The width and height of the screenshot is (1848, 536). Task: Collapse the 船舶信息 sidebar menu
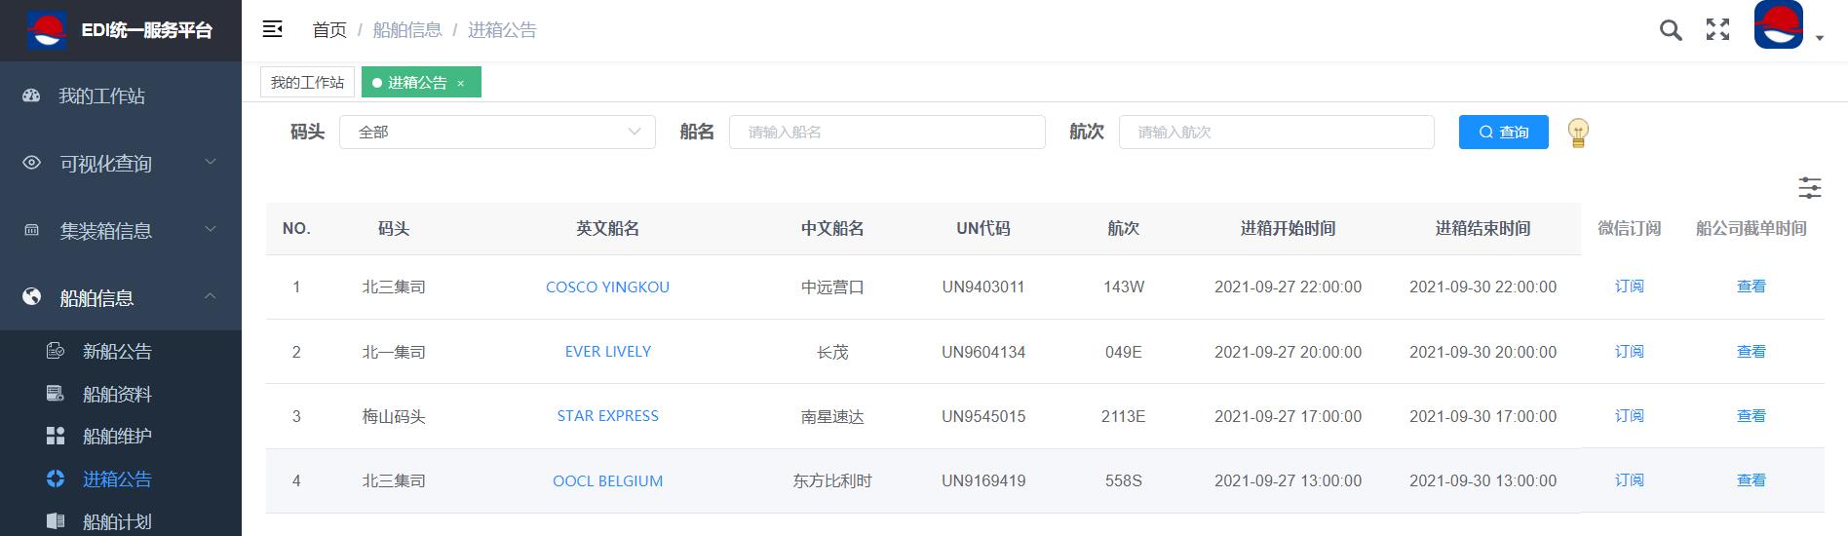tap(121, 297)
